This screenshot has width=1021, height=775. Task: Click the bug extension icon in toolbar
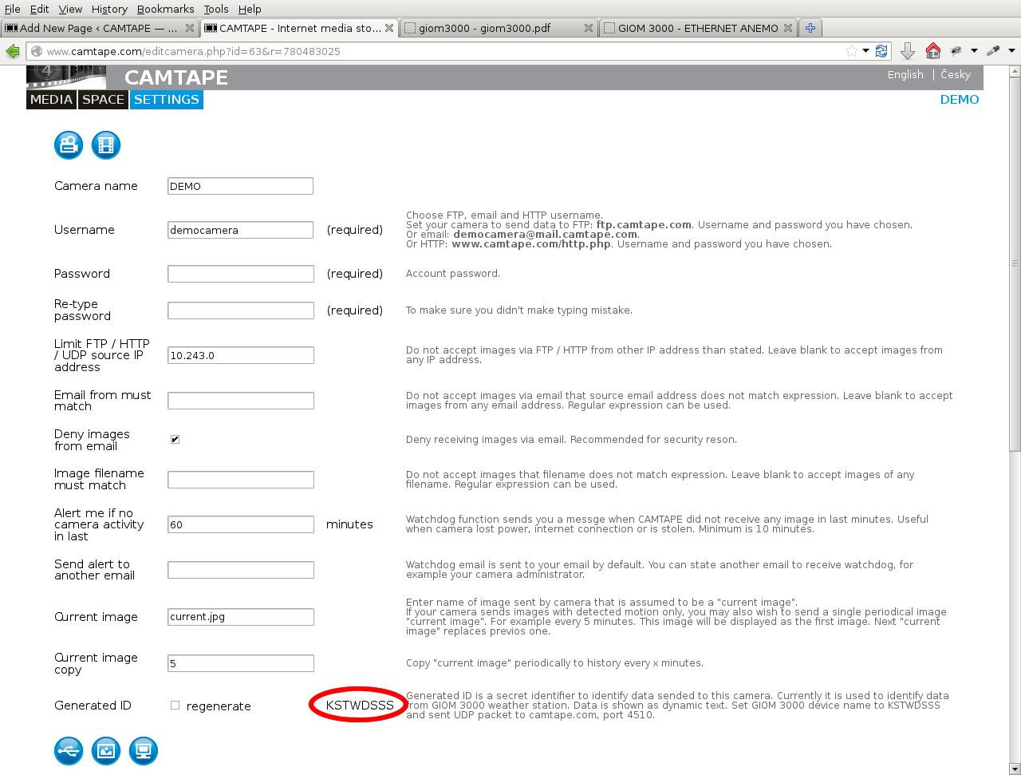[956, 51]
